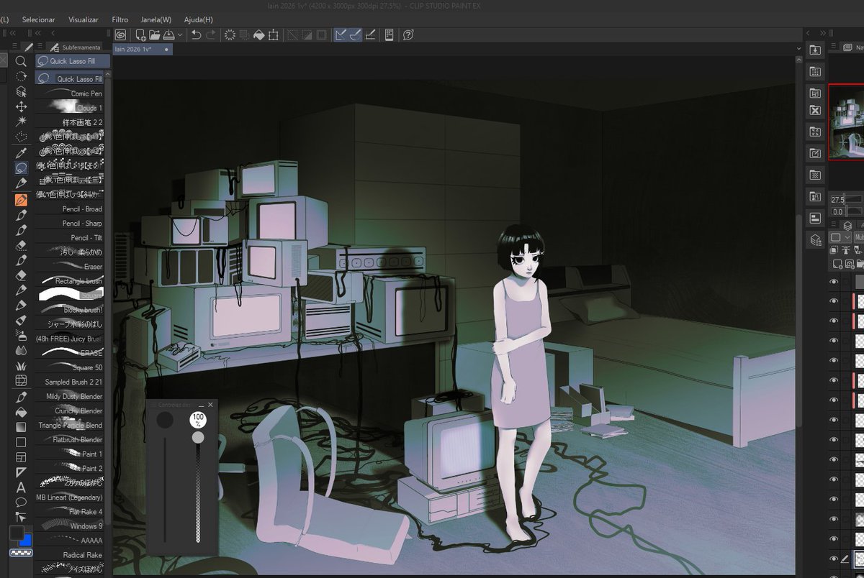
Task: Select the Eyedropper tool
Action: coord(21,152)
